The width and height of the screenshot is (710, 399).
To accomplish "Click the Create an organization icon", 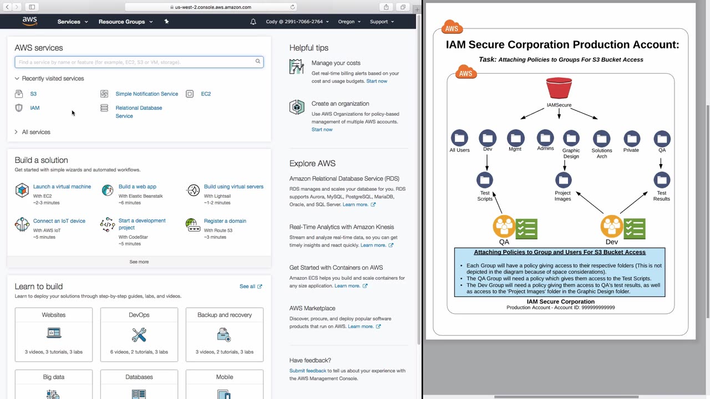I will pos(297,107).
